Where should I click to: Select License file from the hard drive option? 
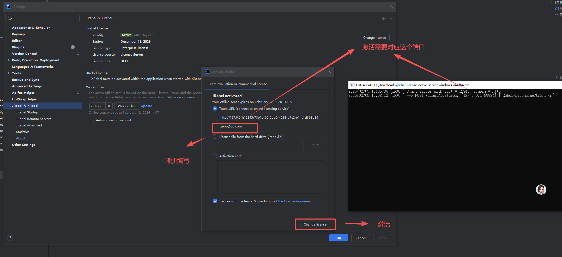(x=215, y=137)
